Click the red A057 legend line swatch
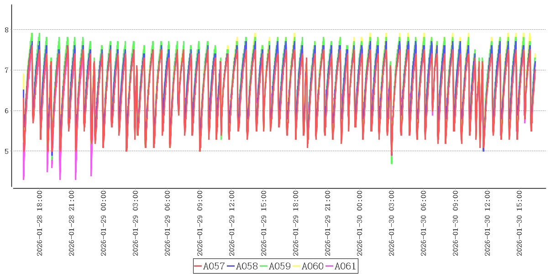This screenshot has height=274, width=551. [x=198, y=266]
